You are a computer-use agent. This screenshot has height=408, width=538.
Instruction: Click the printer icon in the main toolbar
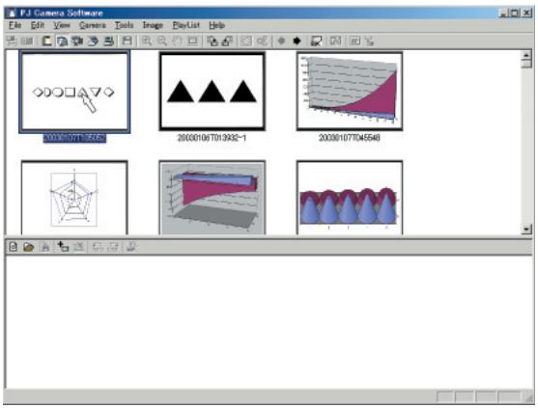(109, 41)
